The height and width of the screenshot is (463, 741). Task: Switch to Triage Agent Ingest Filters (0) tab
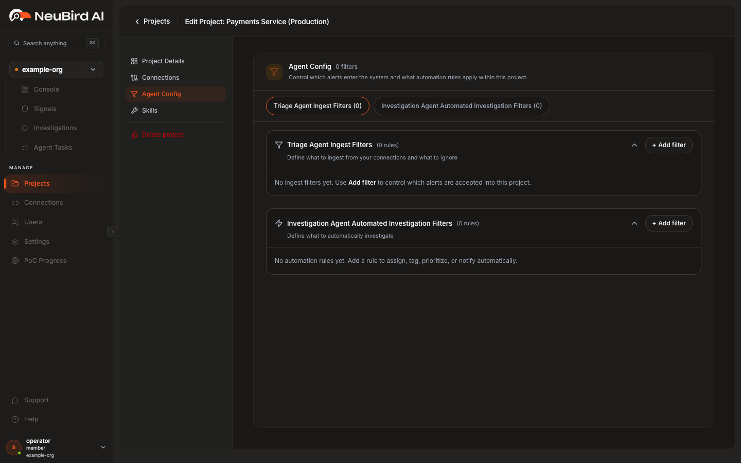(317, 106)
